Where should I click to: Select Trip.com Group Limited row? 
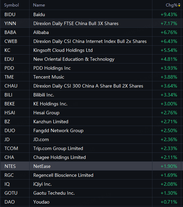click(x=91, y=148)
